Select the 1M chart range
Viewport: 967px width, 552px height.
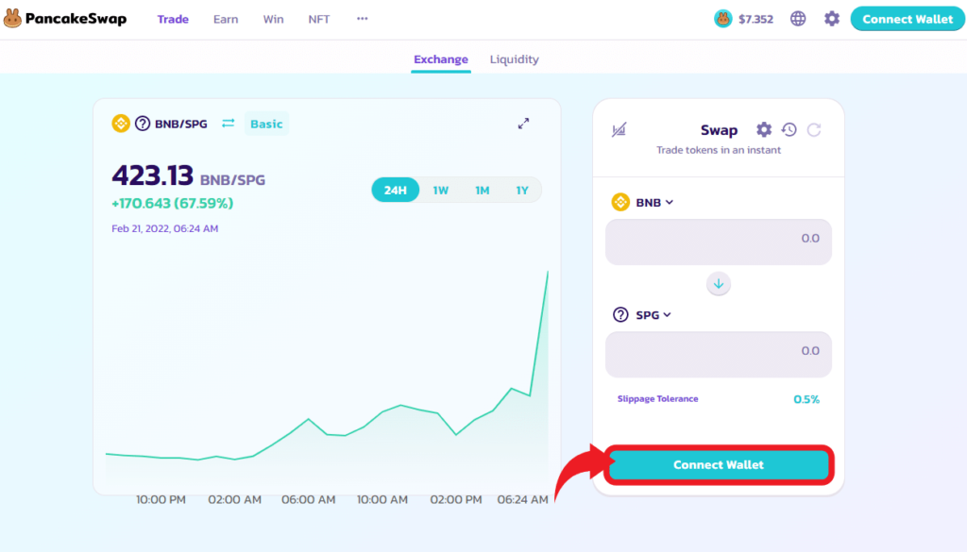click(x=483, y=190)
